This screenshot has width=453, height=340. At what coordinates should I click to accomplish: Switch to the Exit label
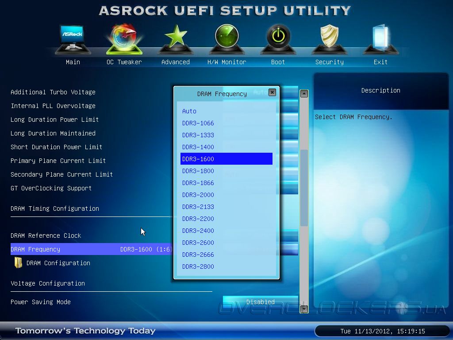click(380, 62)
